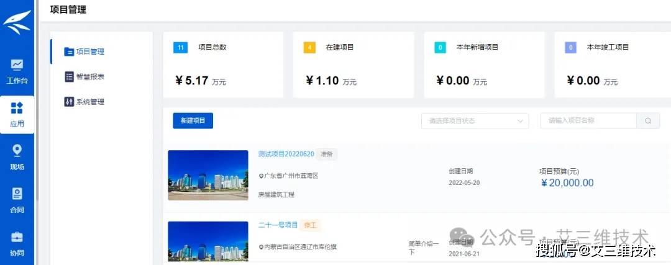Click the 广东省广州市荔湾区 address text

pyautogui.click(x=291, y=176)
